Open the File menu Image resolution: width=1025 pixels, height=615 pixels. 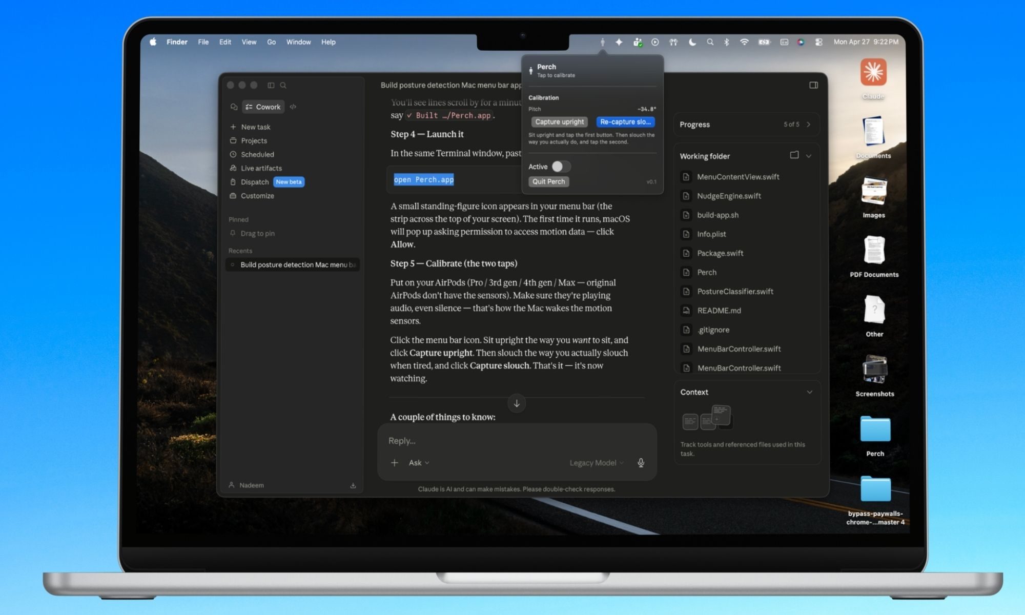[x=203, y=42]
